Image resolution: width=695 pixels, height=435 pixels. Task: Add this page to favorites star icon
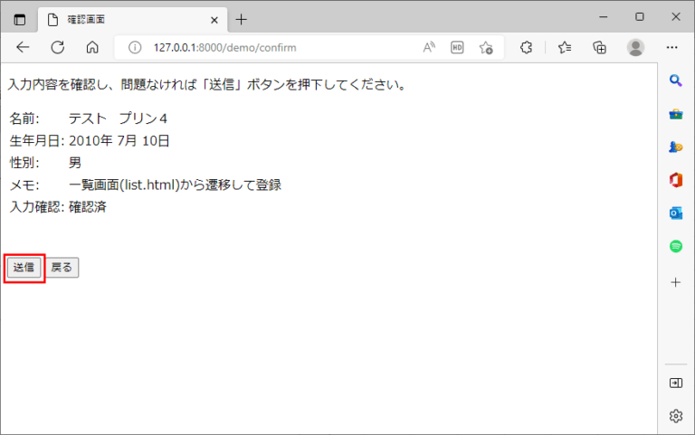coord(486,47)
